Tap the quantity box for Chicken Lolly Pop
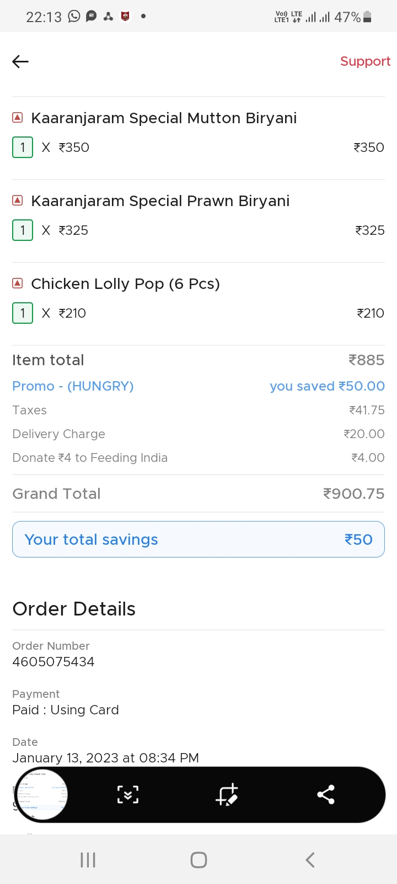Screen dimensions: 397x884 (23, 313)
